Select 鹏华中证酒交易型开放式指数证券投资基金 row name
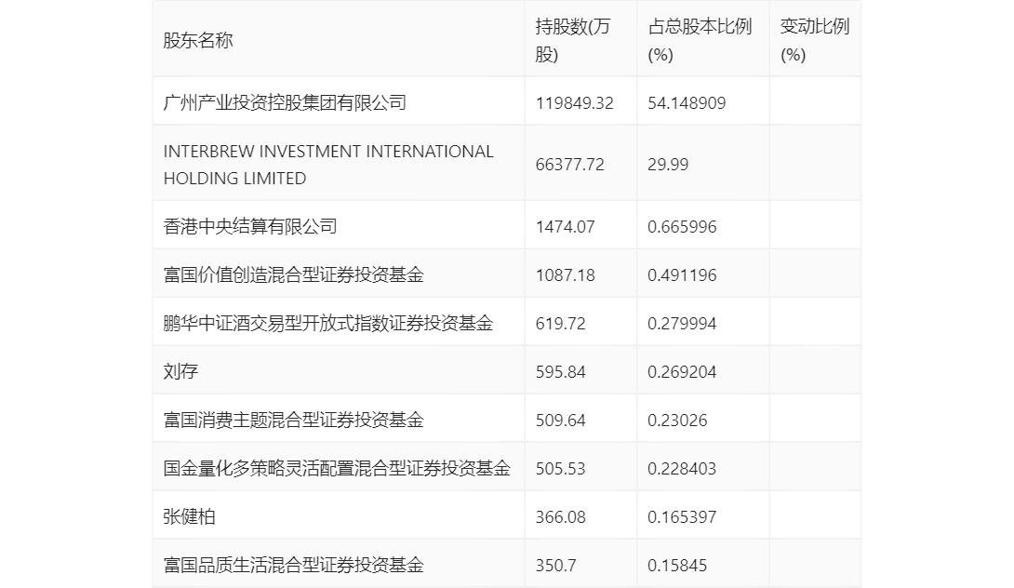 pos(328,324)
